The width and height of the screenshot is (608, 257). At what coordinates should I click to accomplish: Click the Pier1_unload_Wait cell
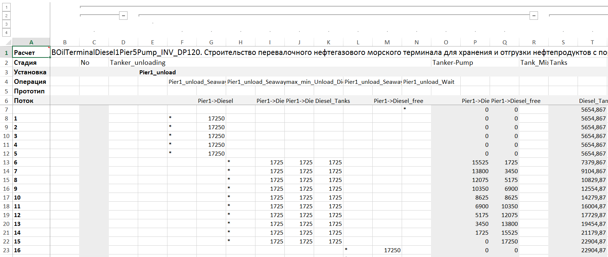[429, 82]
